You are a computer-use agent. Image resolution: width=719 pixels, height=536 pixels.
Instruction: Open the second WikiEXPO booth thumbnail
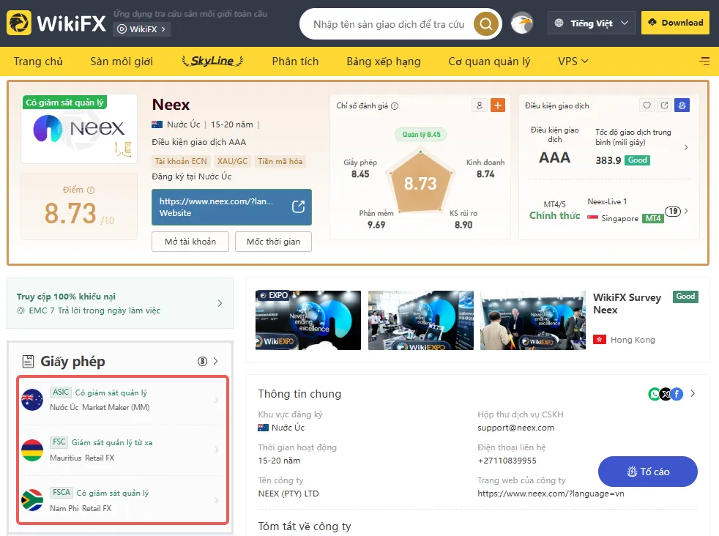point(421,320)
